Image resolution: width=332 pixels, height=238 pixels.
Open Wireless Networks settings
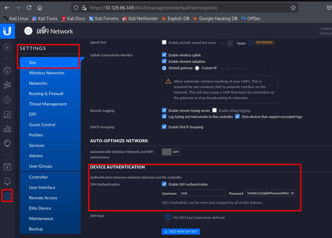point(50,73)
